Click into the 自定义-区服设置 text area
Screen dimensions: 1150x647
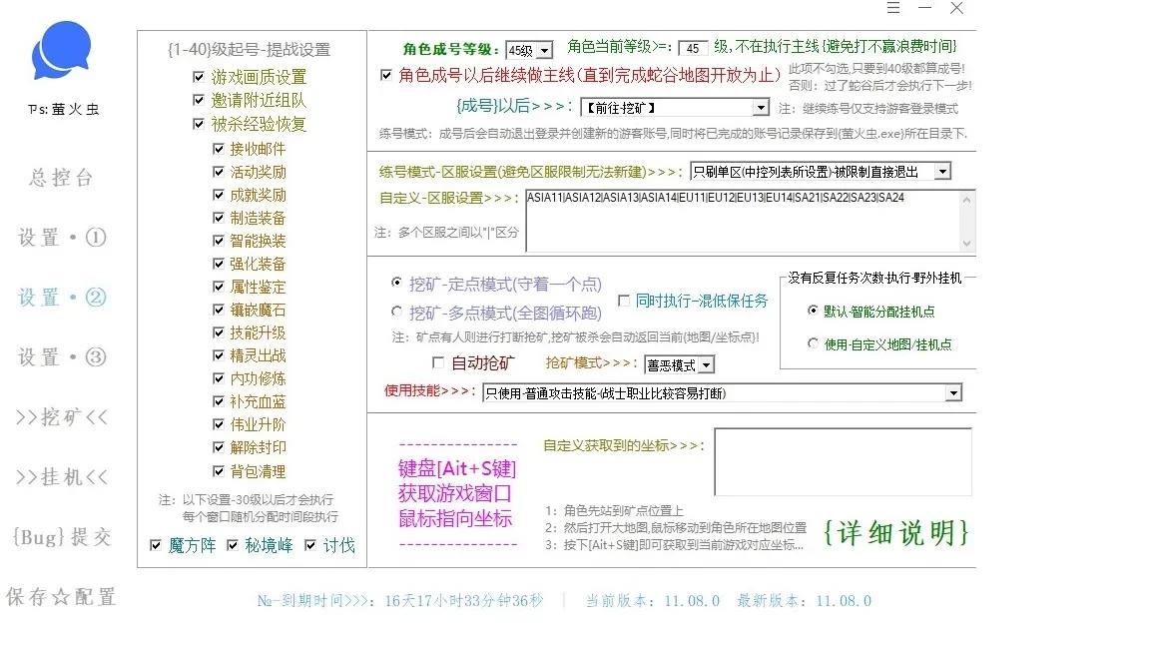[x=743, y=221]
